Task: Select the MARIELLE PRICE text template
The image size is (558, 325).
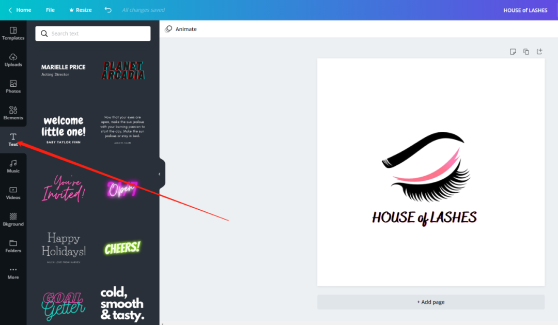Action: pos(64,70)
